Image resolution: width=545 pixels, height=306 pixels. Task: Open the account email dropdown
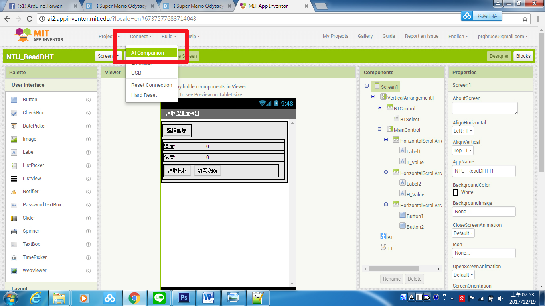click(503, 36)
